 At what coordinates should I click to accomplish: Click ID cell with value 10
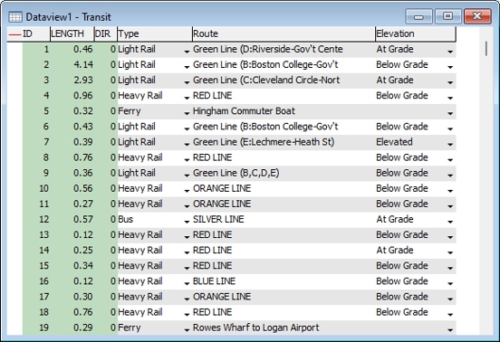[x=36, y=188]
